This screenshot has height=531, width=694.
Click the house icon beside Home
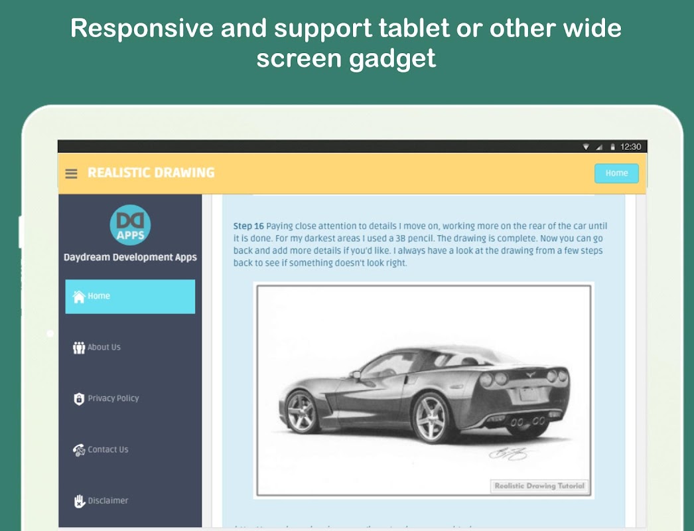[79, 296]
